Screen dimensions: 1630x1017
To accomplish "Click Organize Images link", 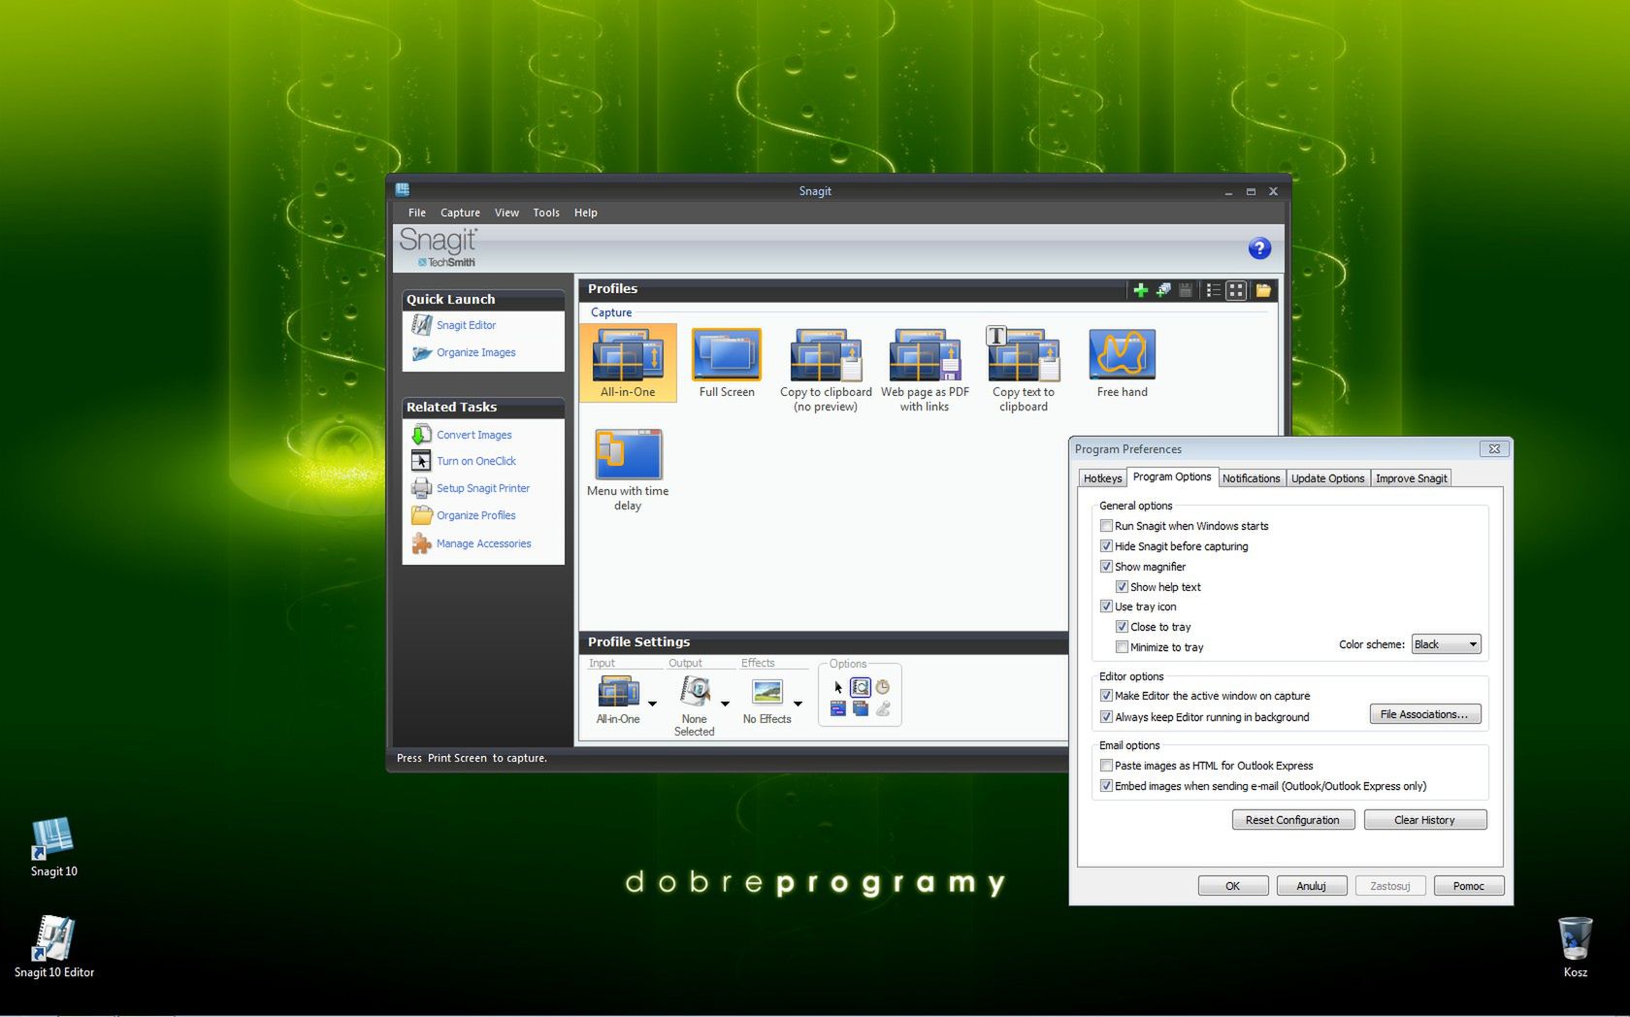I will click(x=475, y=352).
